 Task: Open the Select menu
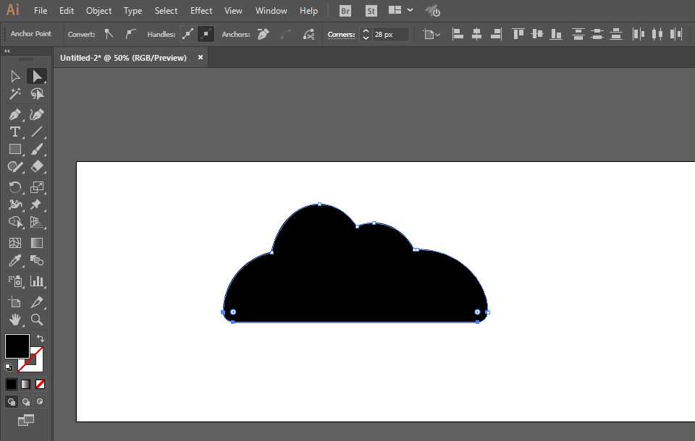click(166, 10)
